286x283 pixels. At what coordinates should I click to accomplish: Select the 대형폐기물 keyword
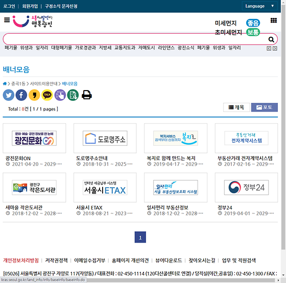point(61,48)
